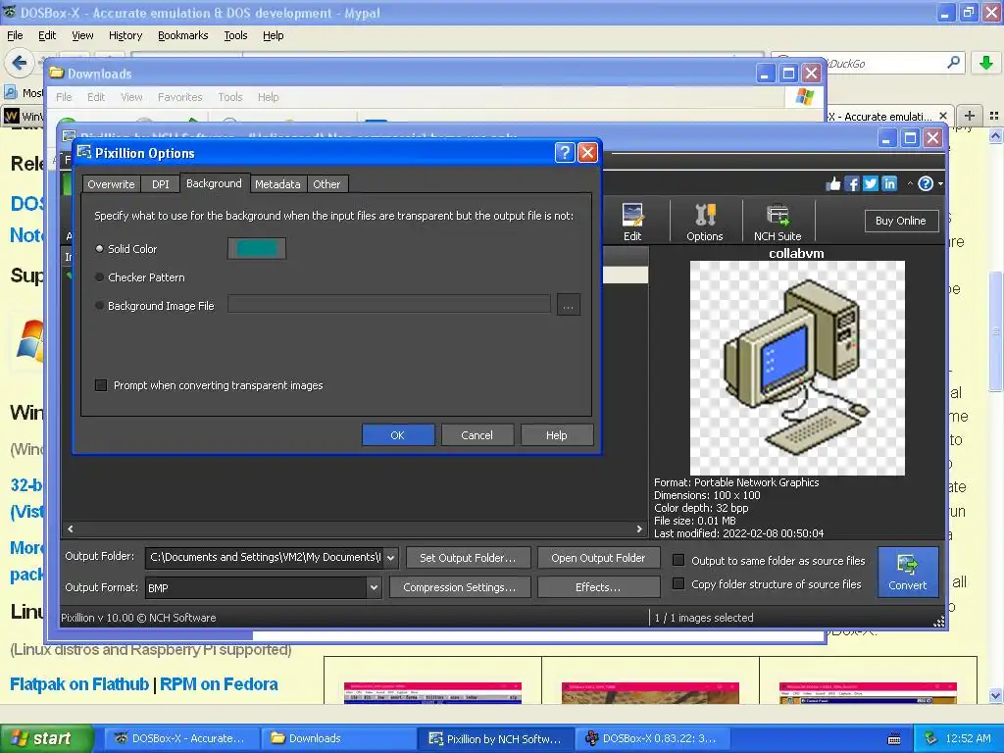Share on Twitter icon in Pixillion
This screenshot has height=753, width=1004.
click(871, 184)
